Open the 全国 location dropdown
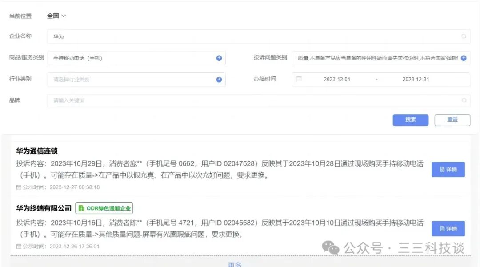480x267 pixels. 56,16
